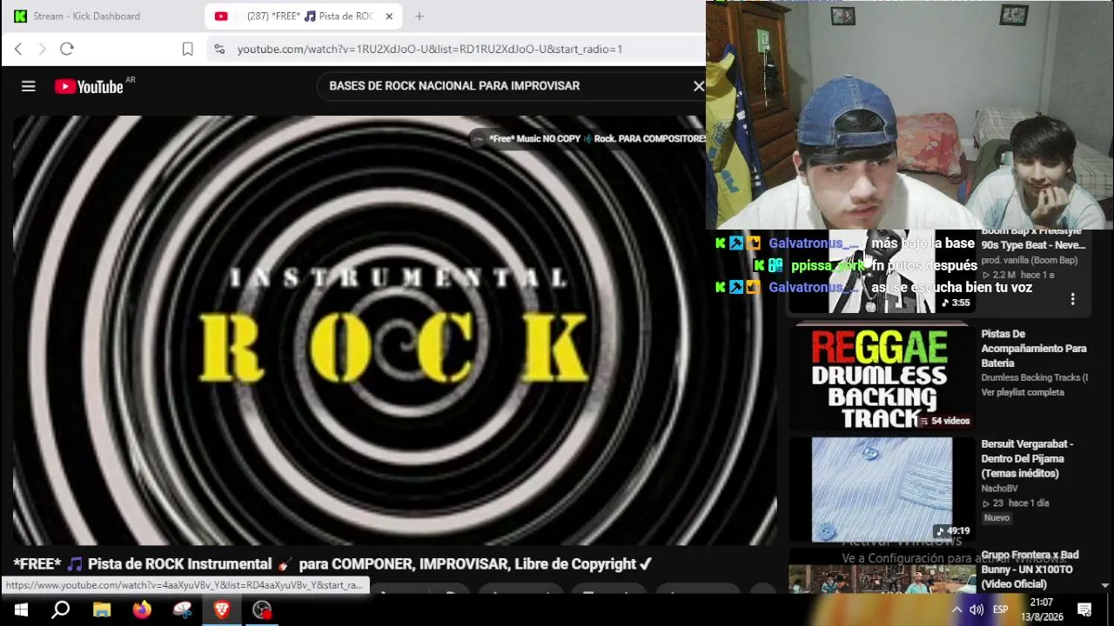The image size is (1114, 626).
Task: Click the prod. vanilla (Boom Bap) channel
Action: pyautogui.click(x=1030, y=260)
